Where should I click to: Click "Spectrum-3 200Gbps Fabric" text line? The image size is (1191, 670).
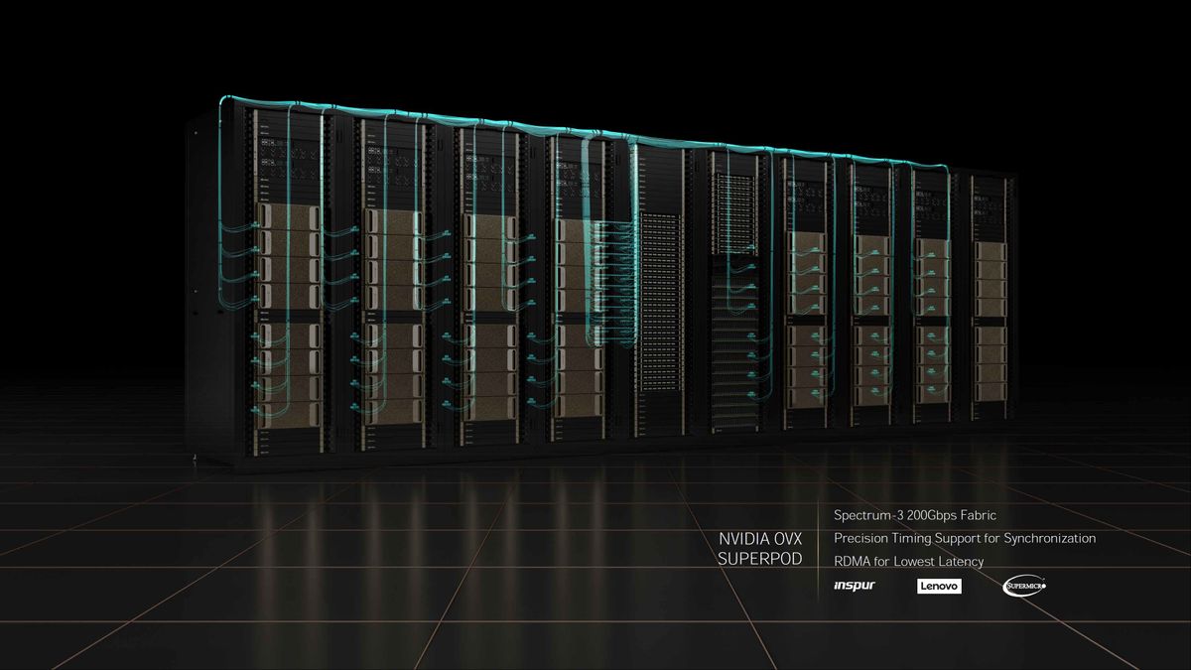(x=914, y=515)
